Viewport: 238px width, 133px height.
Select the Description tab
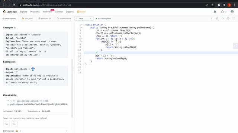click(9, 18)
